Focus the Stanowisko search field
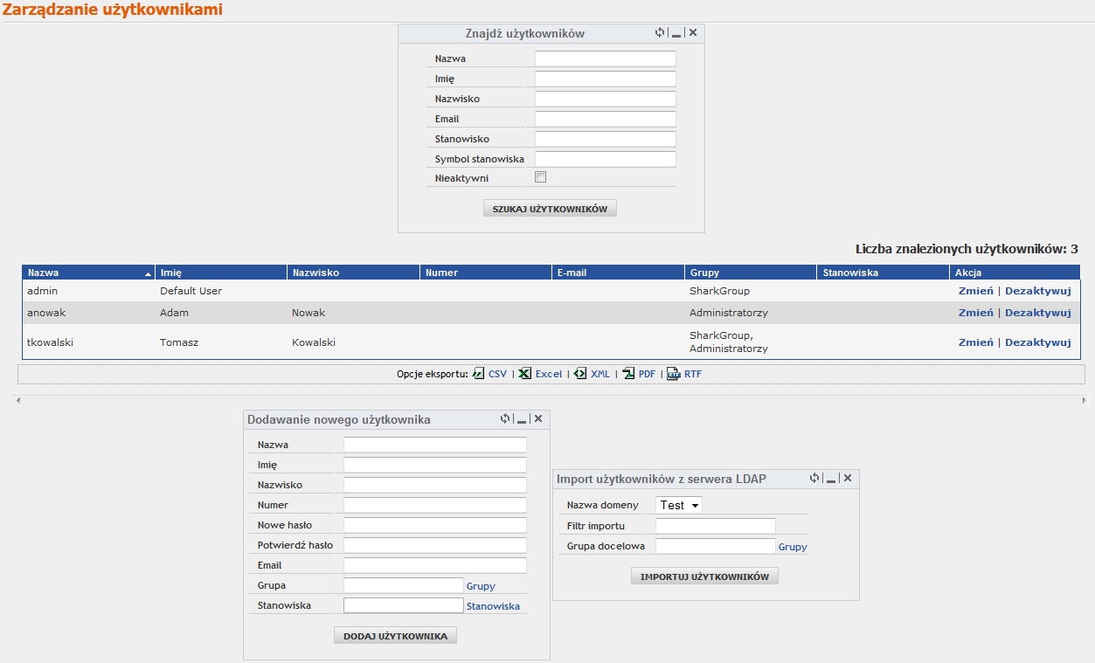The image size is (1095, 663). 606,139
